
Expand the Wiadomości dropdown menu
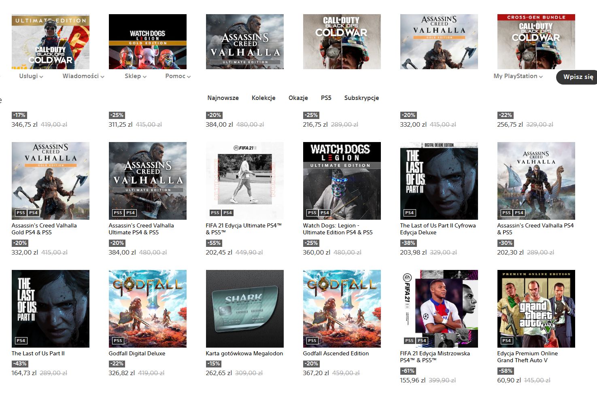[x=83, y=76]
